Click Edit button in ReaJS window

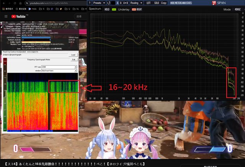(74, 60)
